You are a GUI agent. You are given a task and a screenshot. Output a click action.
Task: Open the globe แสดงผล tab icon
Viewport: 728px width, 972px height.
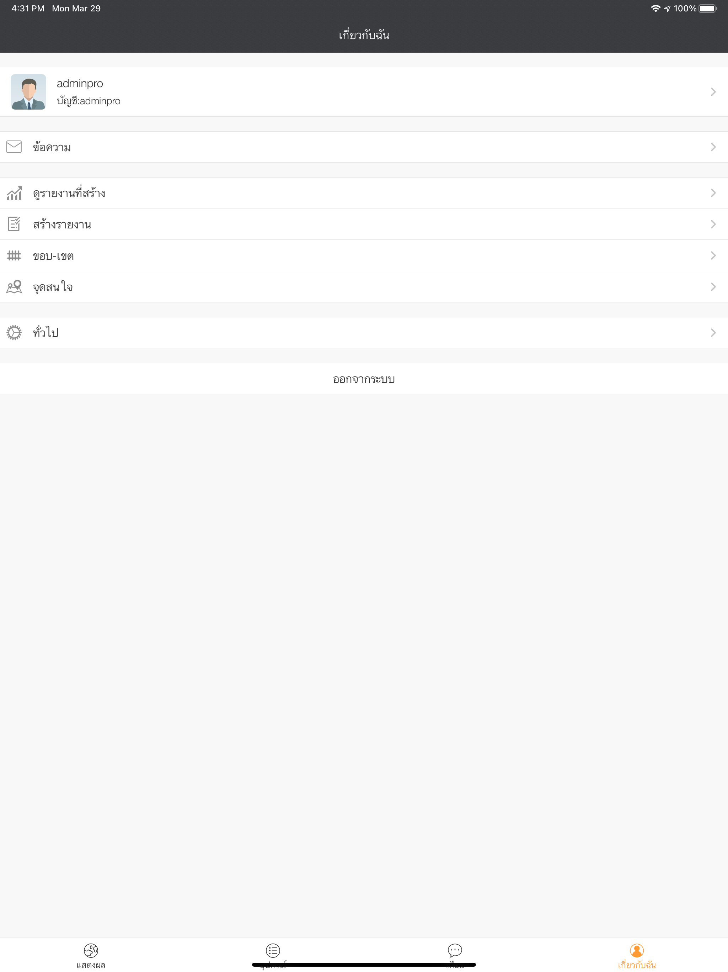pyautogui.click(x=91, y=950)
